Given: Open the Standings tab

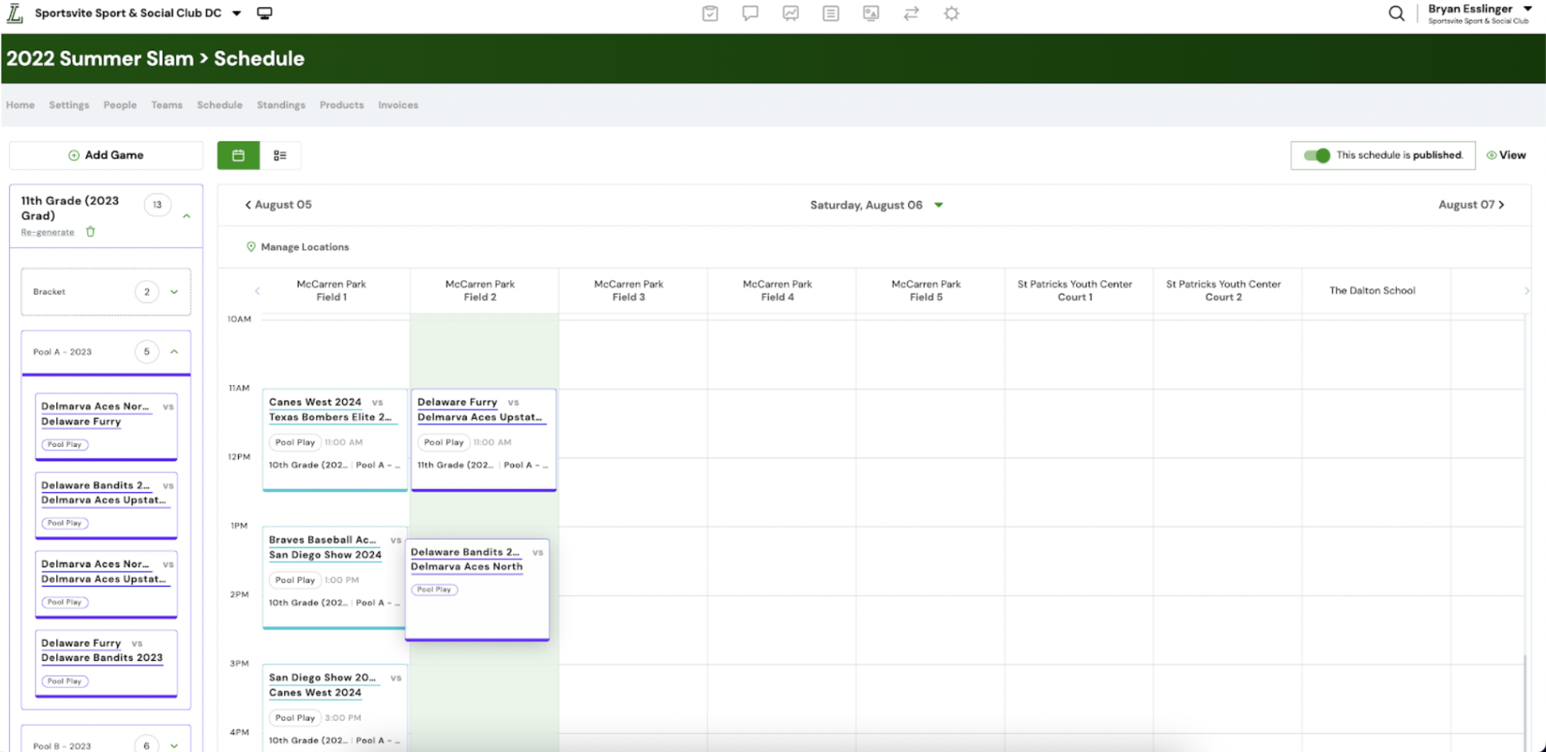Looking at the screenshot, I should point(281,105).
